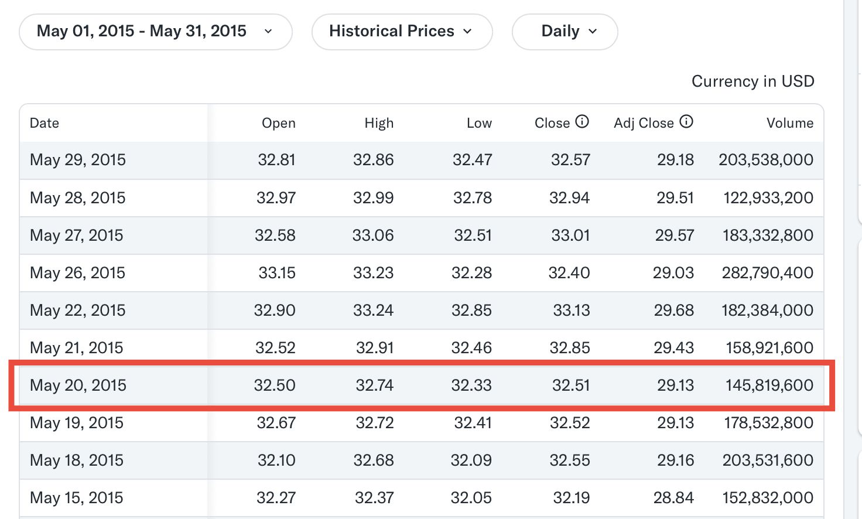Click the 32.51 close price on May 20
Image resolution: width=862 pixels, height=519 pixels.
pyautogui.click(x=571, y=385)
